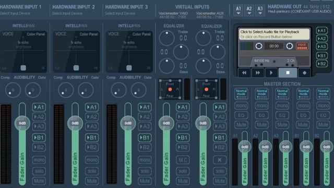Viewport: 334px width, 188px height.
Task: Toggle A2 routing on Hardware Input 2
Action: coord(92,117)
